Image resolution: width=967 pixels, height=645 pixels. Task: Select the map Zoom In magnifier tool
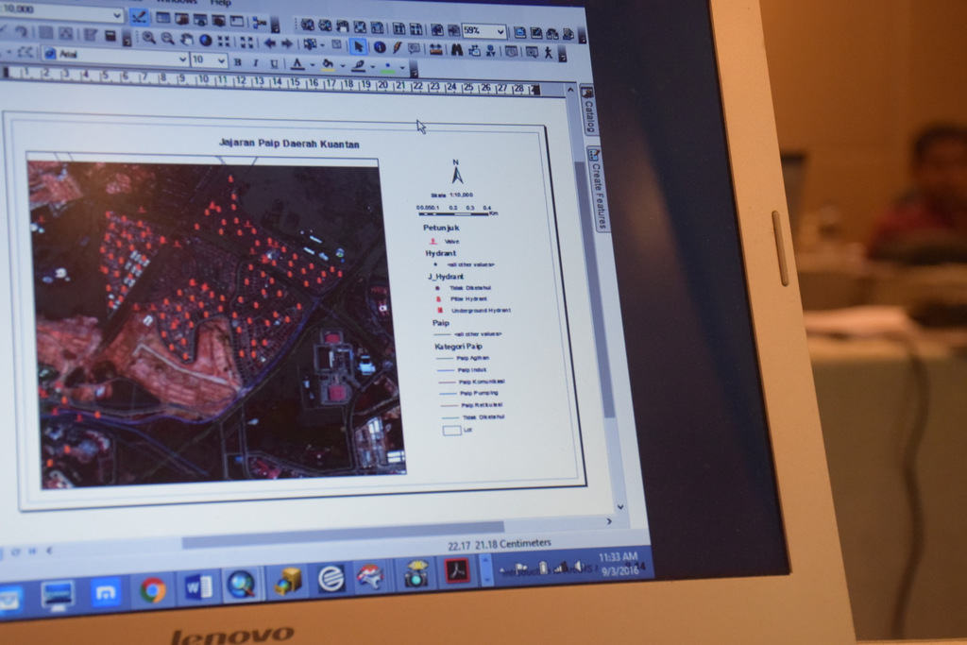tap(148, 38)
